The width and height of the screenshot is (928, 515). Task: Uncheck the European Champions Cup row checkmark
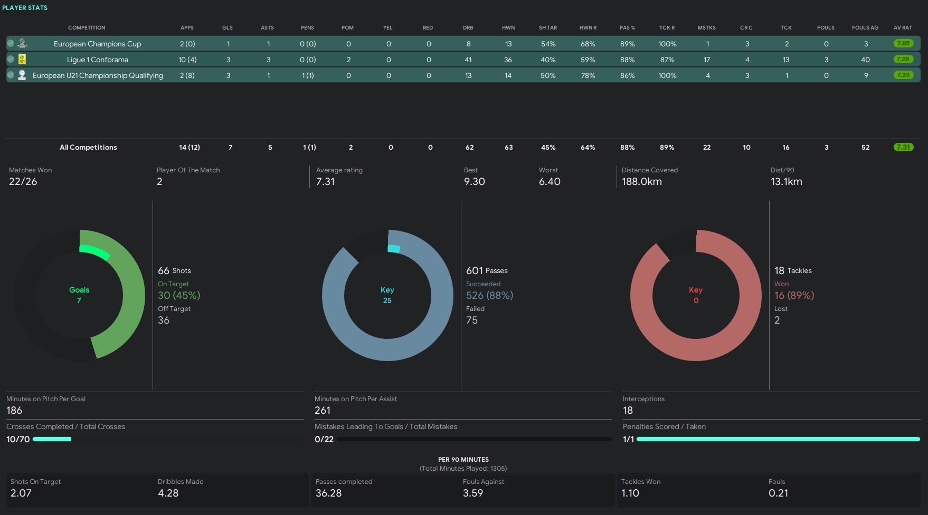coord(11,44)
